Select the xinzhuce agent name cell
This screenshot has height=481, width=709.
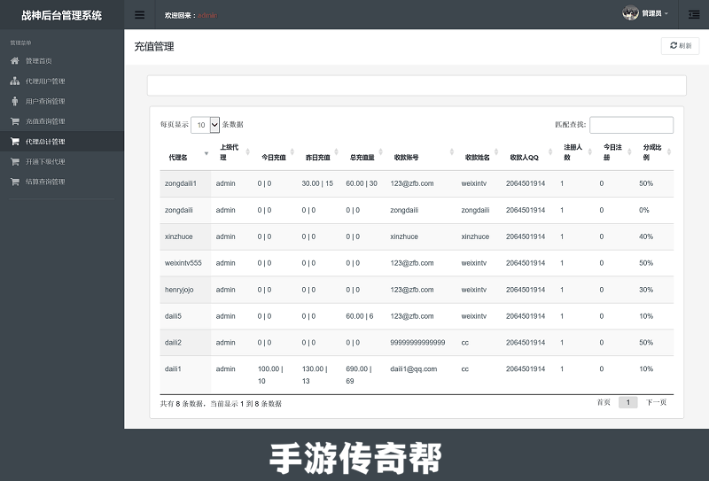point(185,237)
